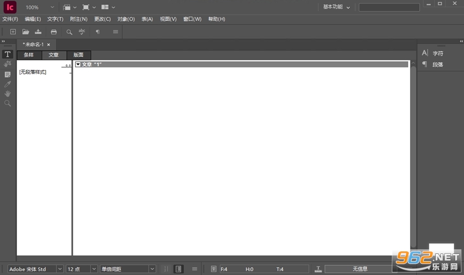The height and width of the screenshot is (275, 464).
Task: Click the vertical scrollbar of the story view
Action: pyautogui.click(x=413, y=156)
